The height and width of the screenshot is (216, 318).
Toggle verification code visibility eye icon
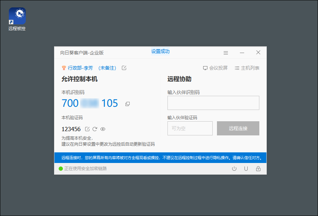coord(103,129)
